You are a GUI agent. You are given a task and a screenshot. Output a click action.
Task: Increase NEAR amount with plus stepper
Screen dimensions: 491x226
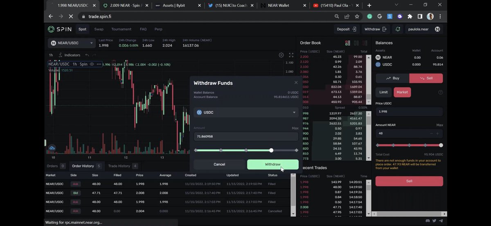437,133
